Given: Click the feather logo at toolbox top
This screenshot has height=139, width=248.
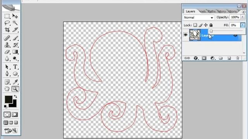Looking at the screenshot, I should click(11, 8).
